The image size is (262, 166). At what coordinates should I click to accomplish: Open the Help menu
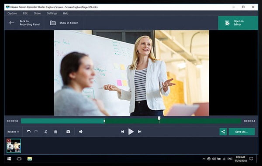pyautogui.click(x=65, y=14)
